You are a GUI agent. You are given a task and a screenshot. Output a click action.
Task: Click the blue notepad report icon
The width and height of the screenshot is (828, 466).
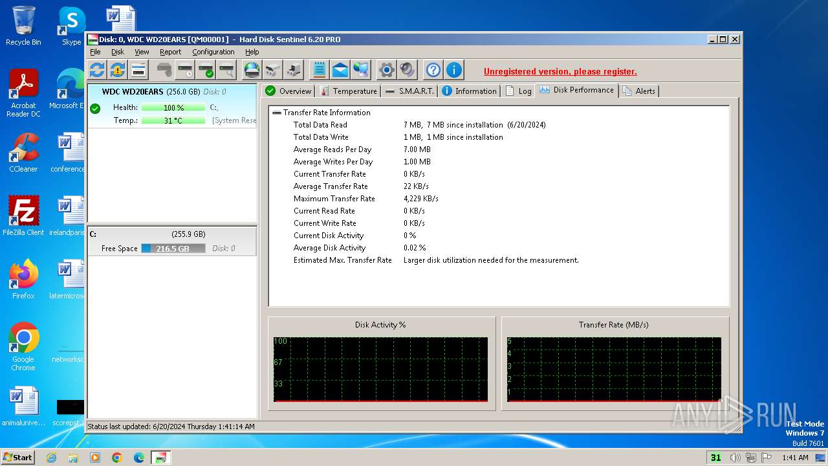pyautogui.click(x=319, y=70)
